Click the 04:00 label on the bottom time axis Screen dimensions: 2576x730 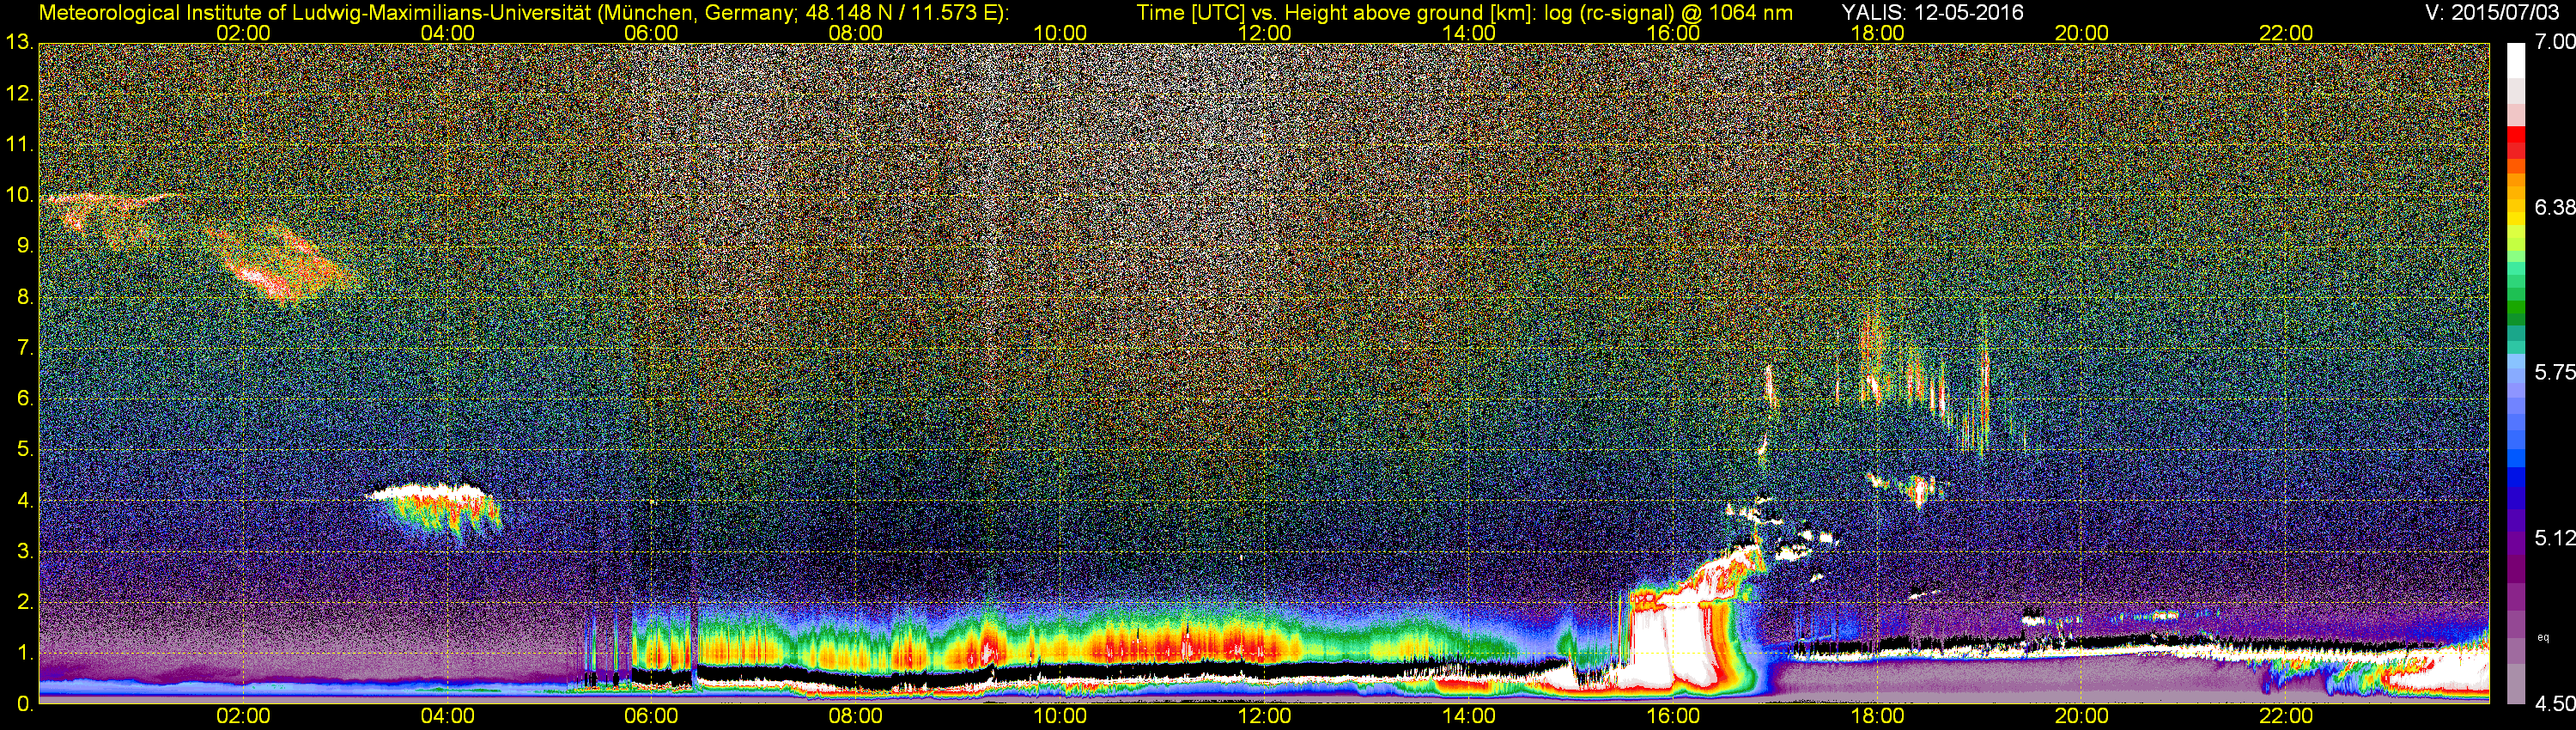point(447,716)
